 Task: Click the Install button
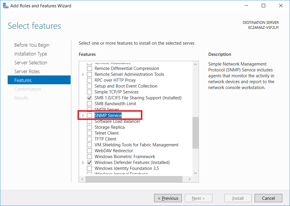pyautogui.click(x=238, y=198)
